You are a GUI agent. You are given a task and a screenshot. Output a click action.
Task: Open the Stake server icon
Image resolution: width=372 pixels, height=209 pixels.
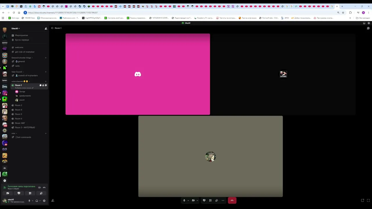(x=5, y=87)
